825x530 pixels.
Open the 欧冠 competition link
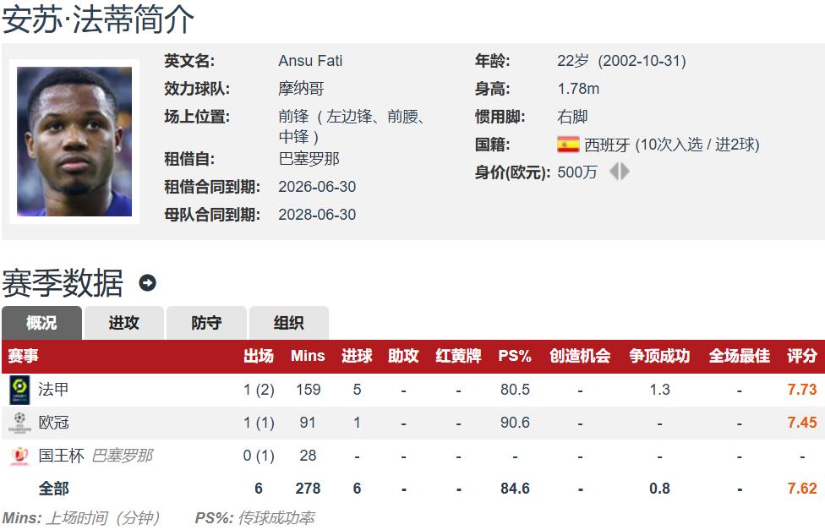[53, 423]
